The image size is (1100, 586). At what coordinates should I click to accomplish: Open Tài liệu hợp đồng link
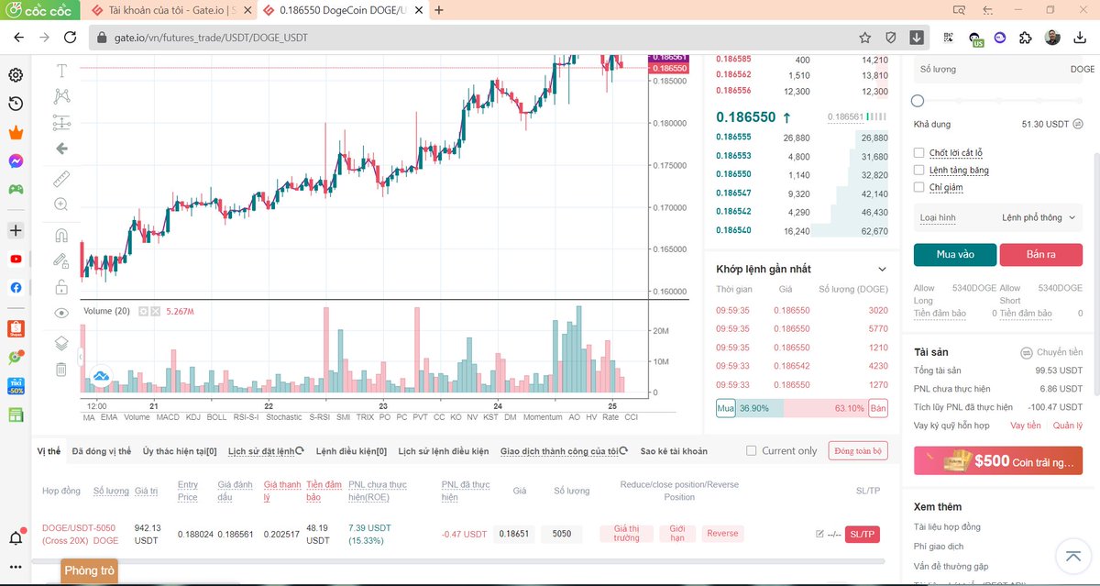[x=947, y=526]
